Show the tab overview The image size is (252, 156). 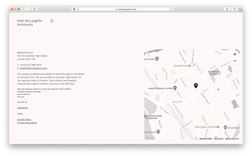pos(235,9)
